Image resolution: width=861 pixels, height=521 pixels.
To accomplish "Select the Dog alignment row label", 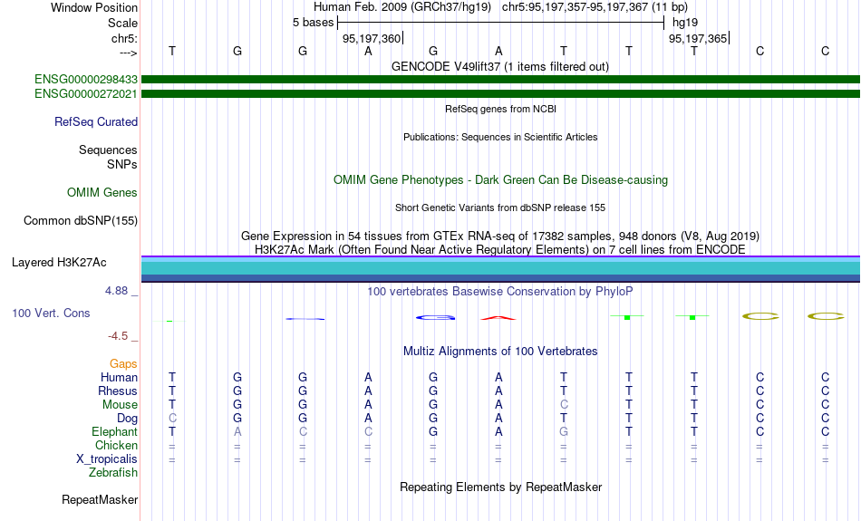I will point(128,419).
